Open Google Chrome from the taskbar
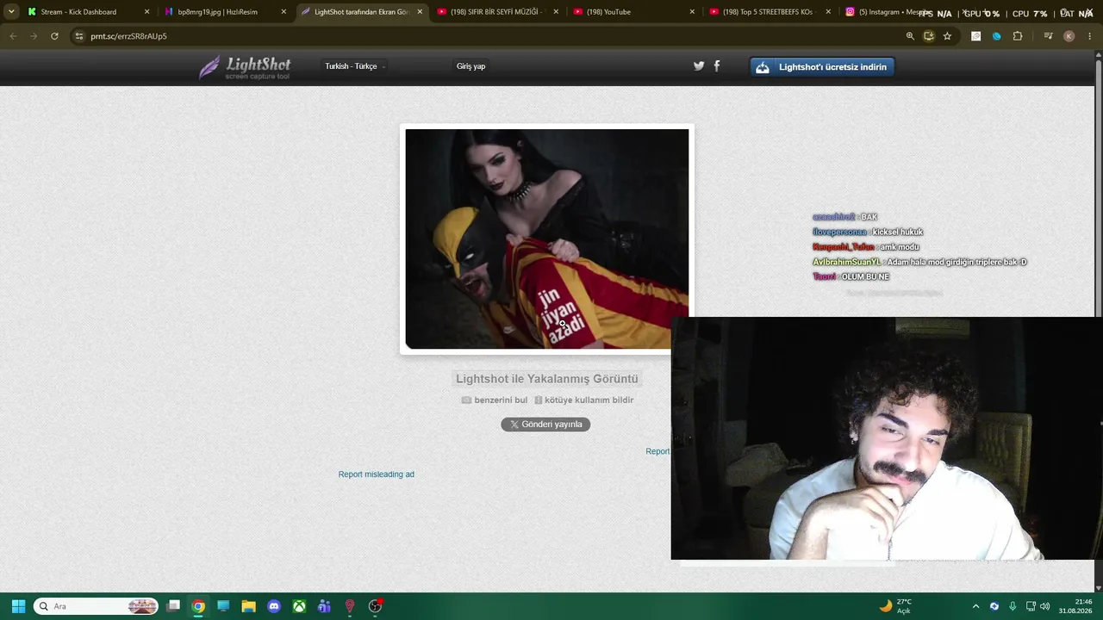Image resolution: width=1103 pixels, height=620 pixels. [198, 606]
